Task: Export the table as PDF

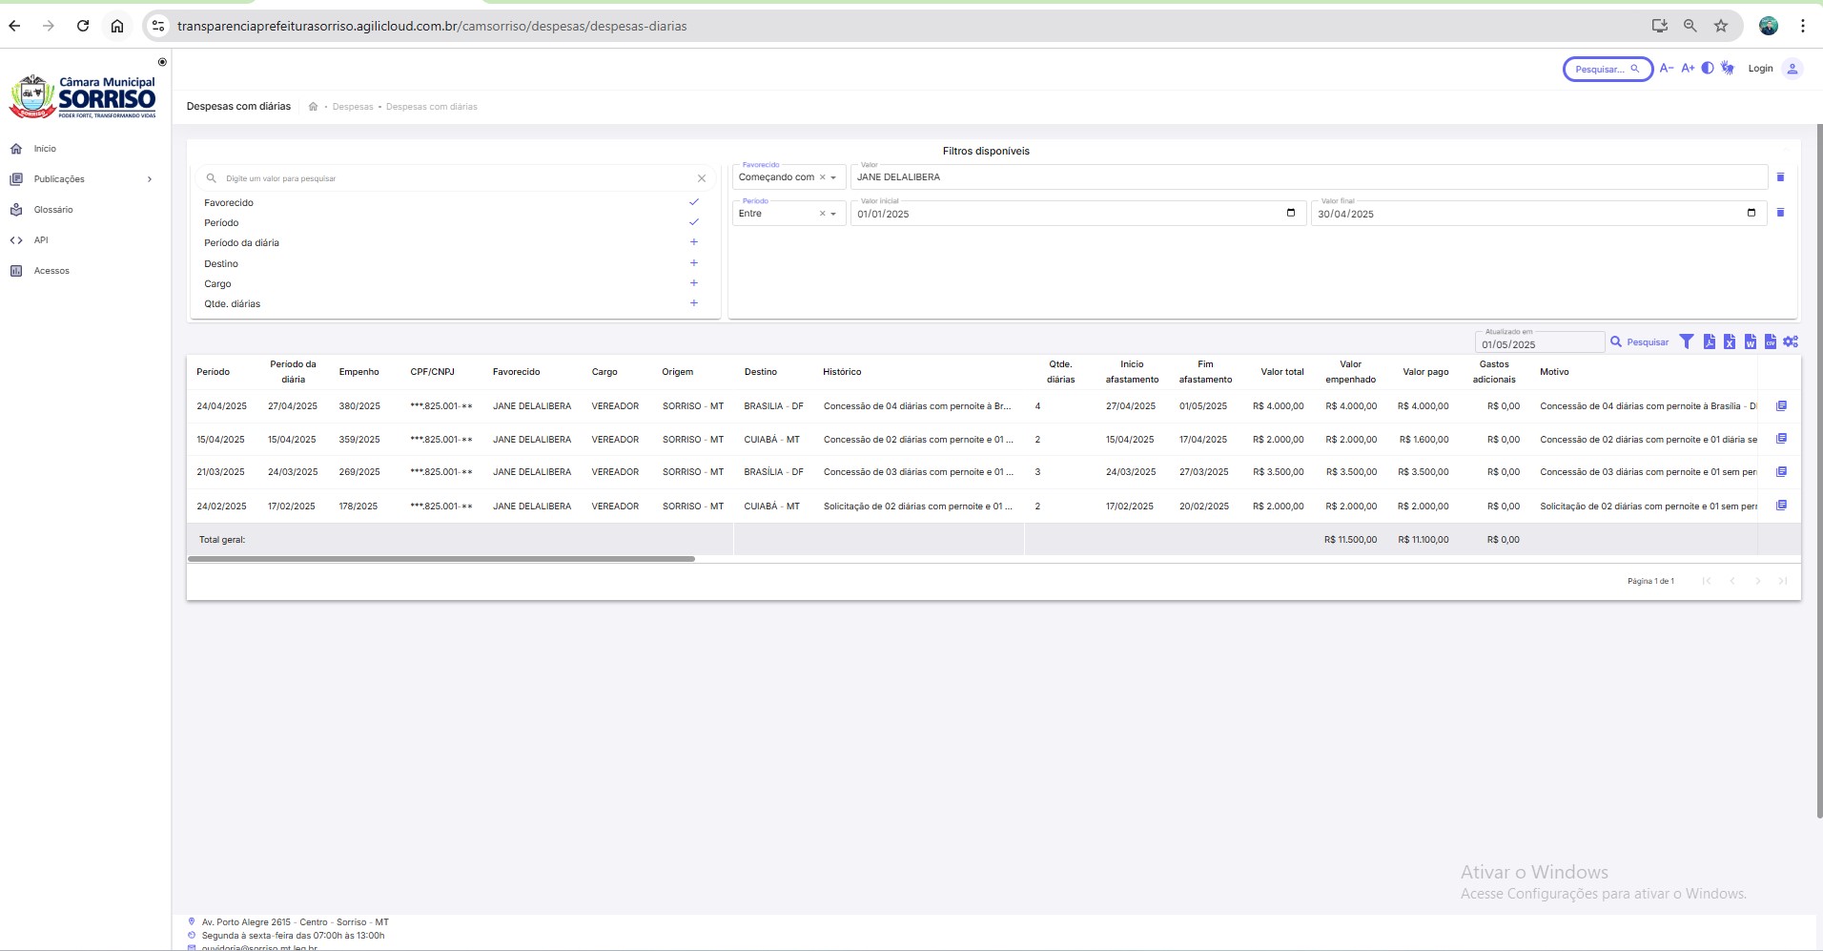Action: [x=1709, y=341]
